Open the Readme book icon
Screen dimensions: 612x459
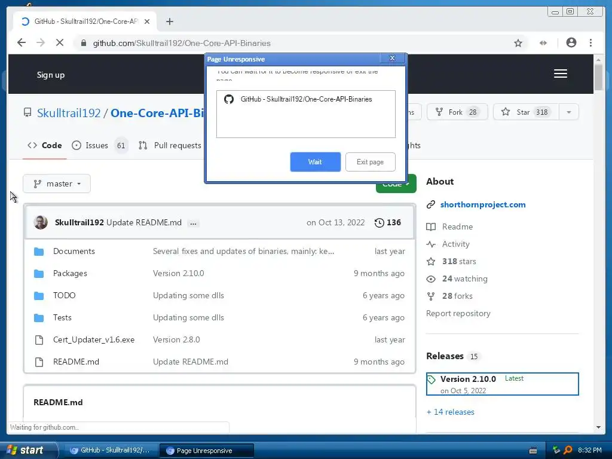431,227
